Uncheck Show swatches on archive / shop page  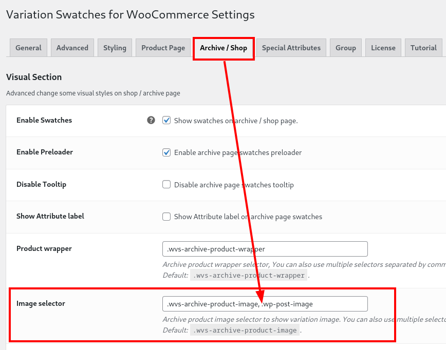tap(166, 121)
